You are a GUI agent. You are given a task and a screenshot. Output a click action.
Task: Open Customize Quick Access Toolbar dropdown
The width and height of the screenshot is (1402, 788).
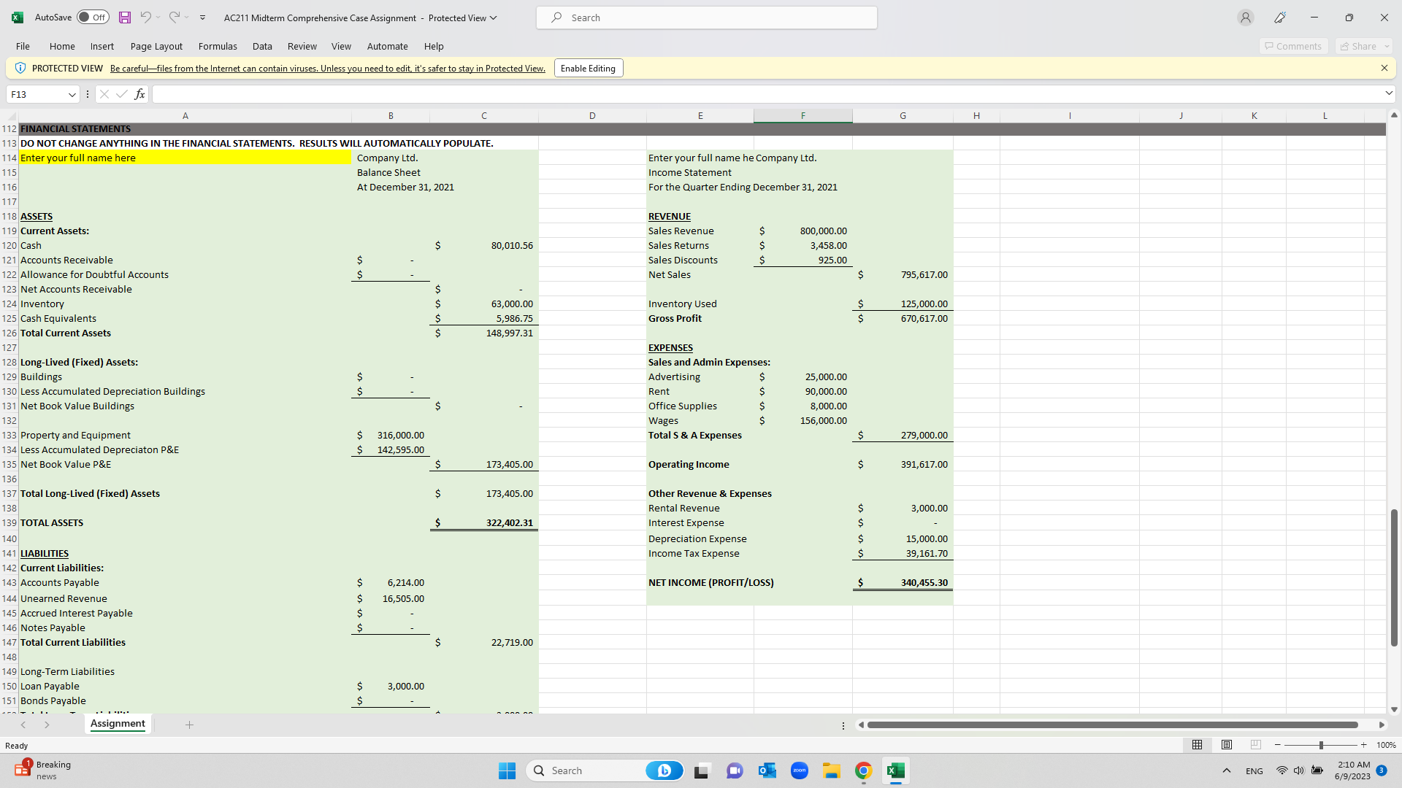click(x=202, y=18)
